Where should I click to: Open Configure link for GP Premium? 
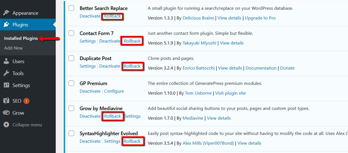[114, 91]
